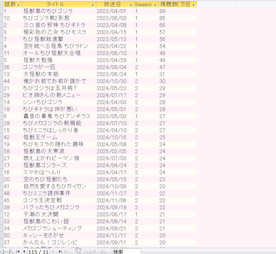Click the title cell 燃え上がれピーマン畑
This screenshot has width=276, height=254.
pyautogui.click(x=59, y=158)
